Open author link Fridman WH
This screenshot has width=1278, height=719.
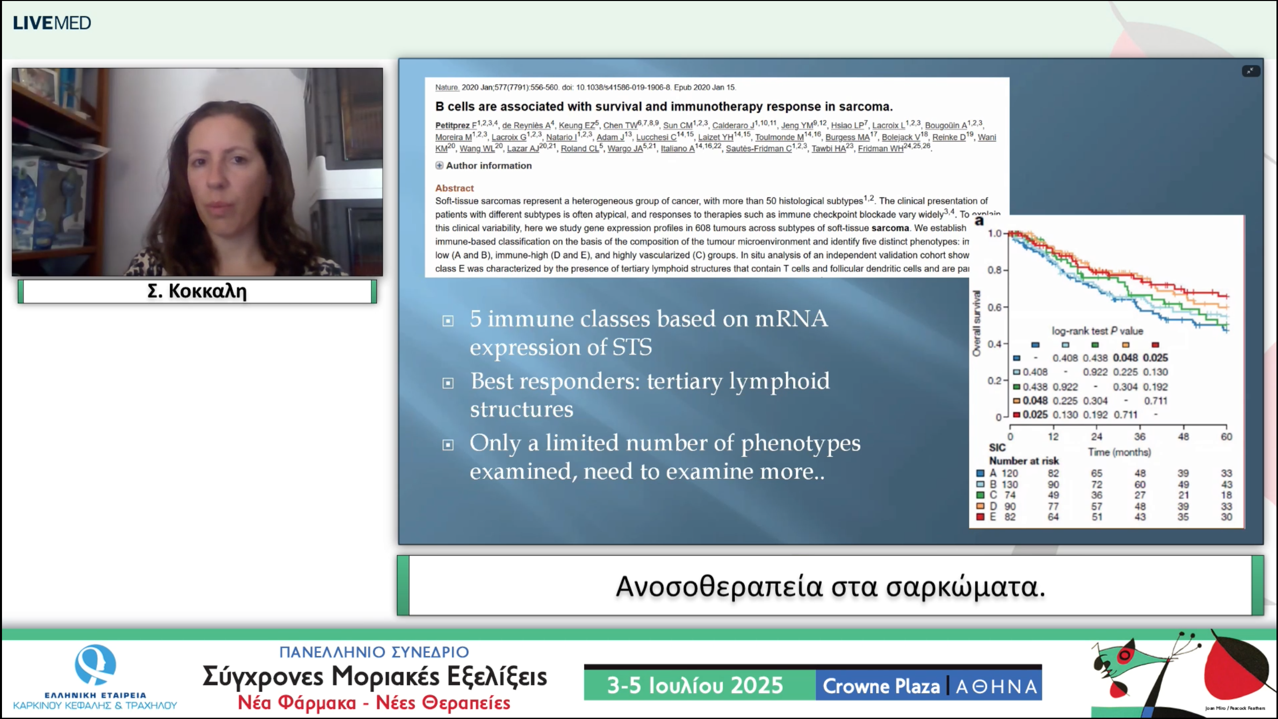tap(881, 149)
